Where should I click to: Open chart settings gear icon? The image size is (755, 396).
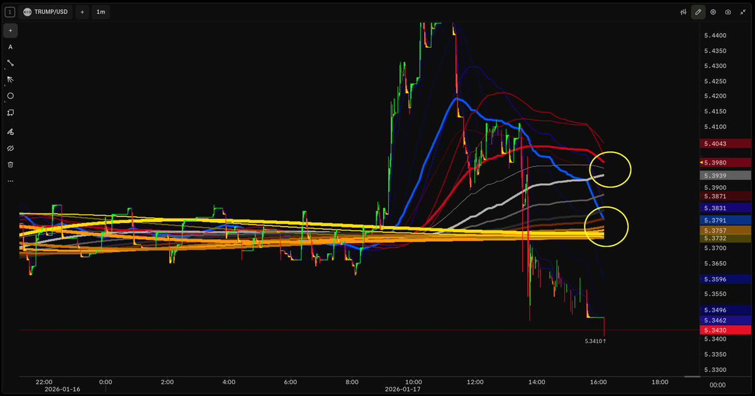(x=713, y=12)
